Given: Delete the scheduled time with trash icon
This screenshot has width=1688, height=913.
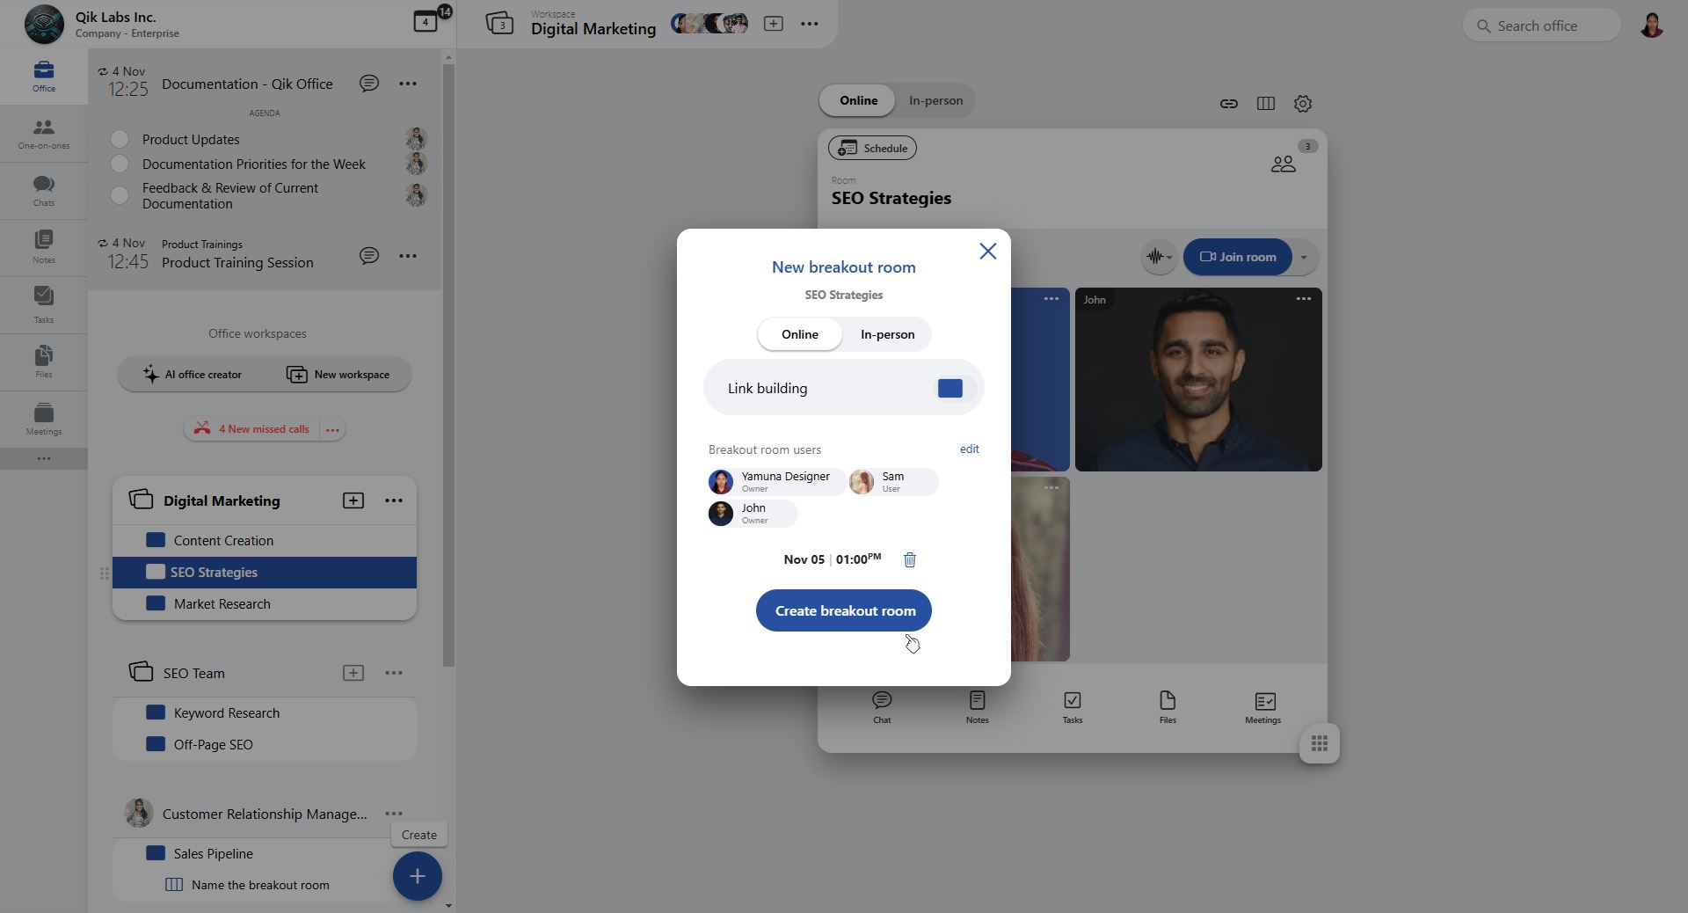Looking at the screenshot, I should (x=910, y=559).
